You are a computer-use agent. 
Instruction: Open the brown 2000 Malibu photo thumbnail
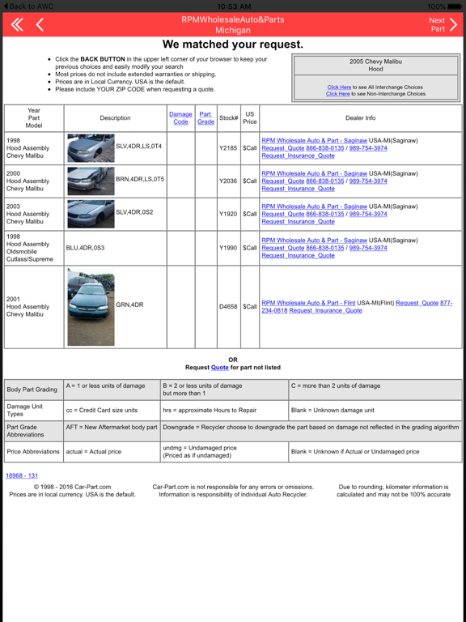[91, 181]
